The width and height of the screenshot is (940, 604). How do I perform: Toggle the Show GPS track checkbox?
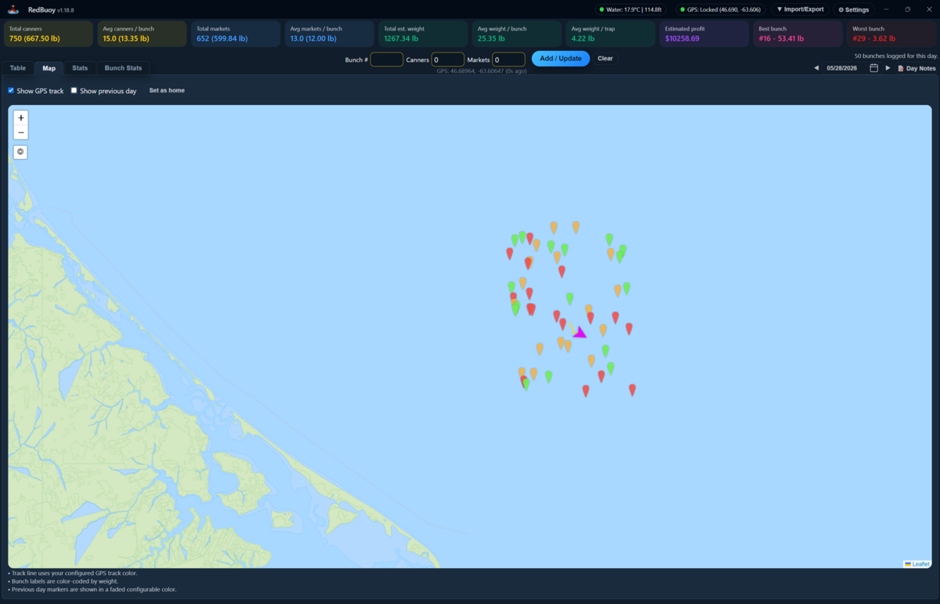point(11,90)
